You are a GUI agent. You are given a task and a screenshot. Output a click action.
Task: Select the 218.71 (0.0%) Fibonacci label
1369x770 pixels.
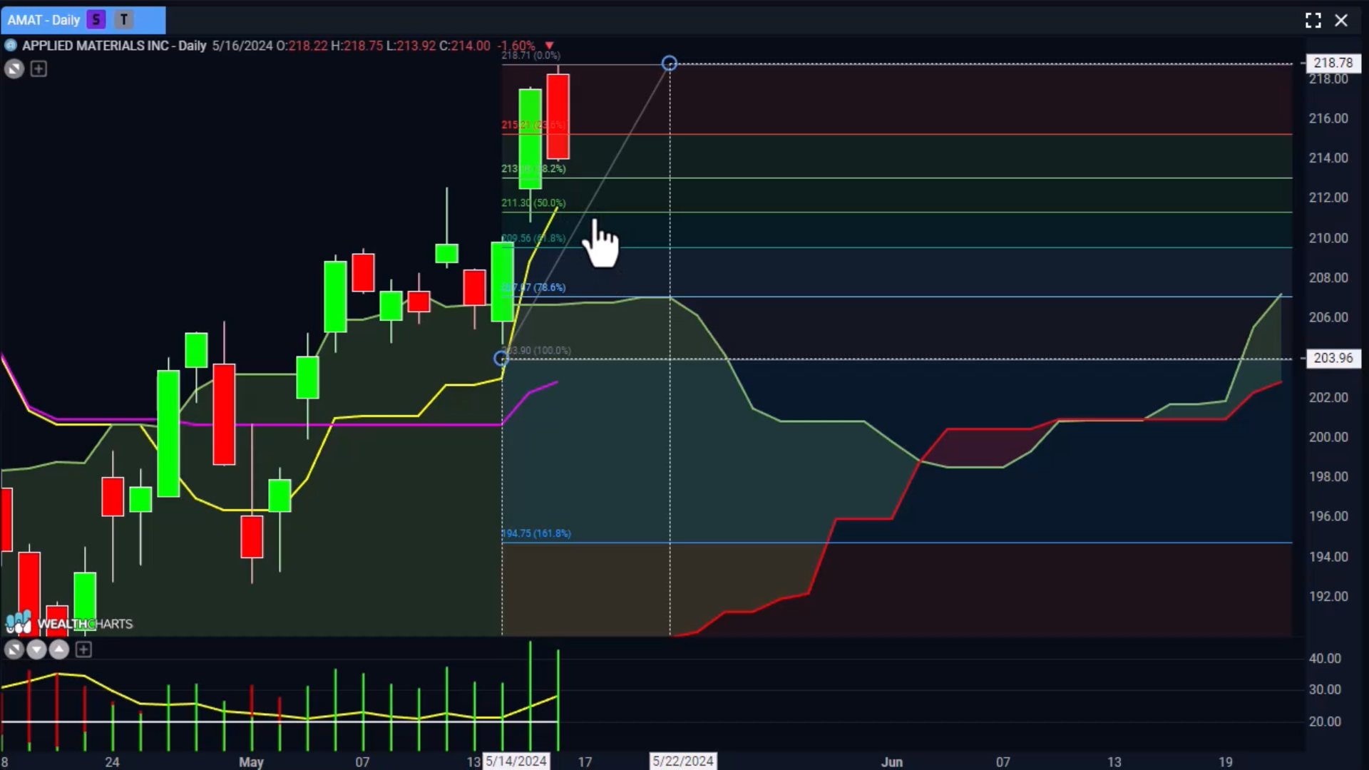(530, 55)
